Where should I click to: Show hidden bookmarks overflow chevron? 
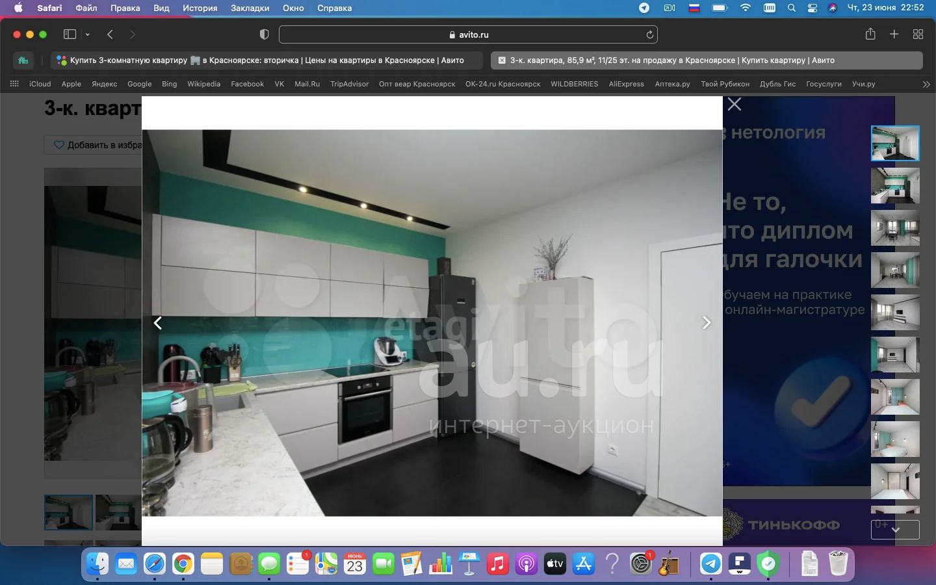(x=926, y=84)
